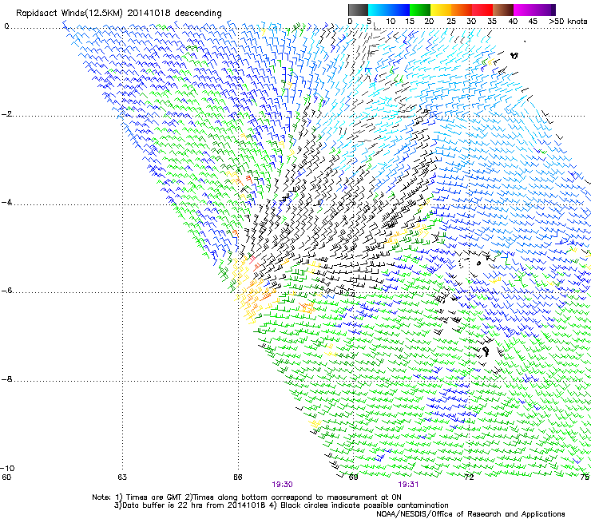
Task: Click the longitude label '75'
Action: (585, 477)
